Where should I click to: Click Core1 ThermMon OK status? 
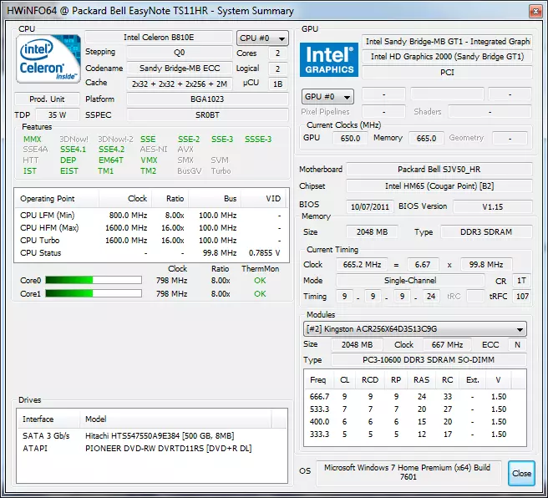(260, 293)
